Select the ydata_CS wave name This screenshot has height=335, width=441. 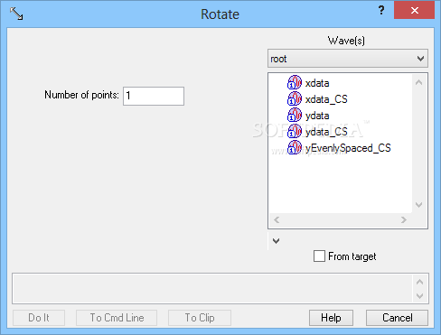pos(326,132)
